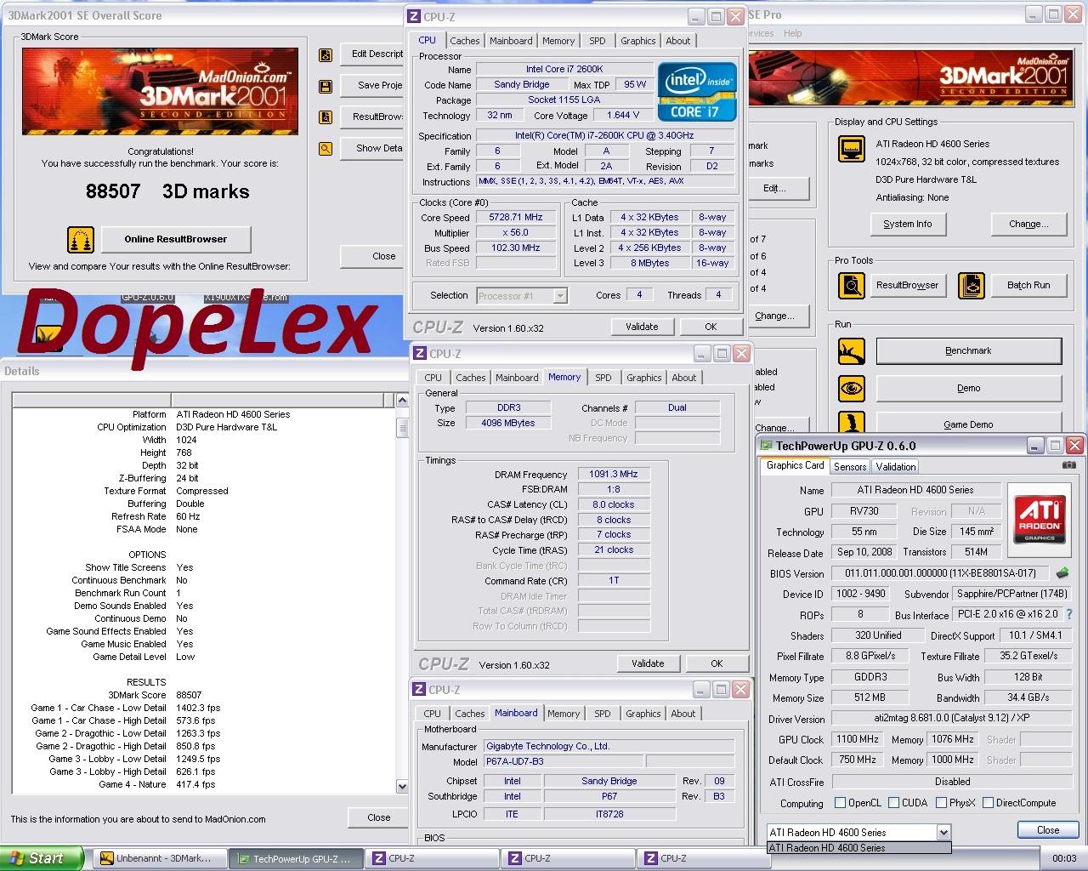Enable the CUDA checkbox
Screen dimensions: 1088x871
[x=894, y=802]
